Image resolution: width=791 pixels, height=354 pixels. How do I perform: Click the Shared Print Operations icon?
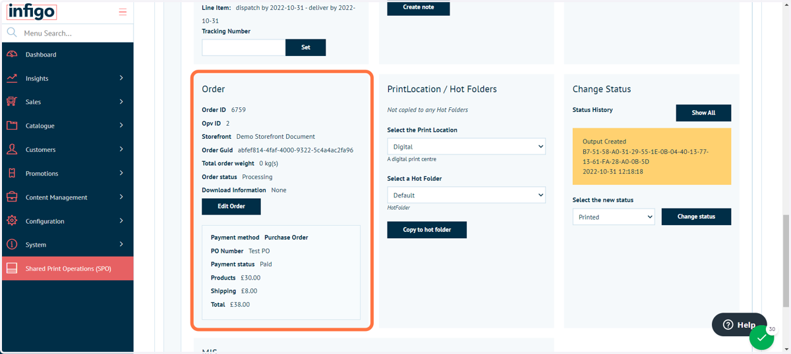pos(12,268)
